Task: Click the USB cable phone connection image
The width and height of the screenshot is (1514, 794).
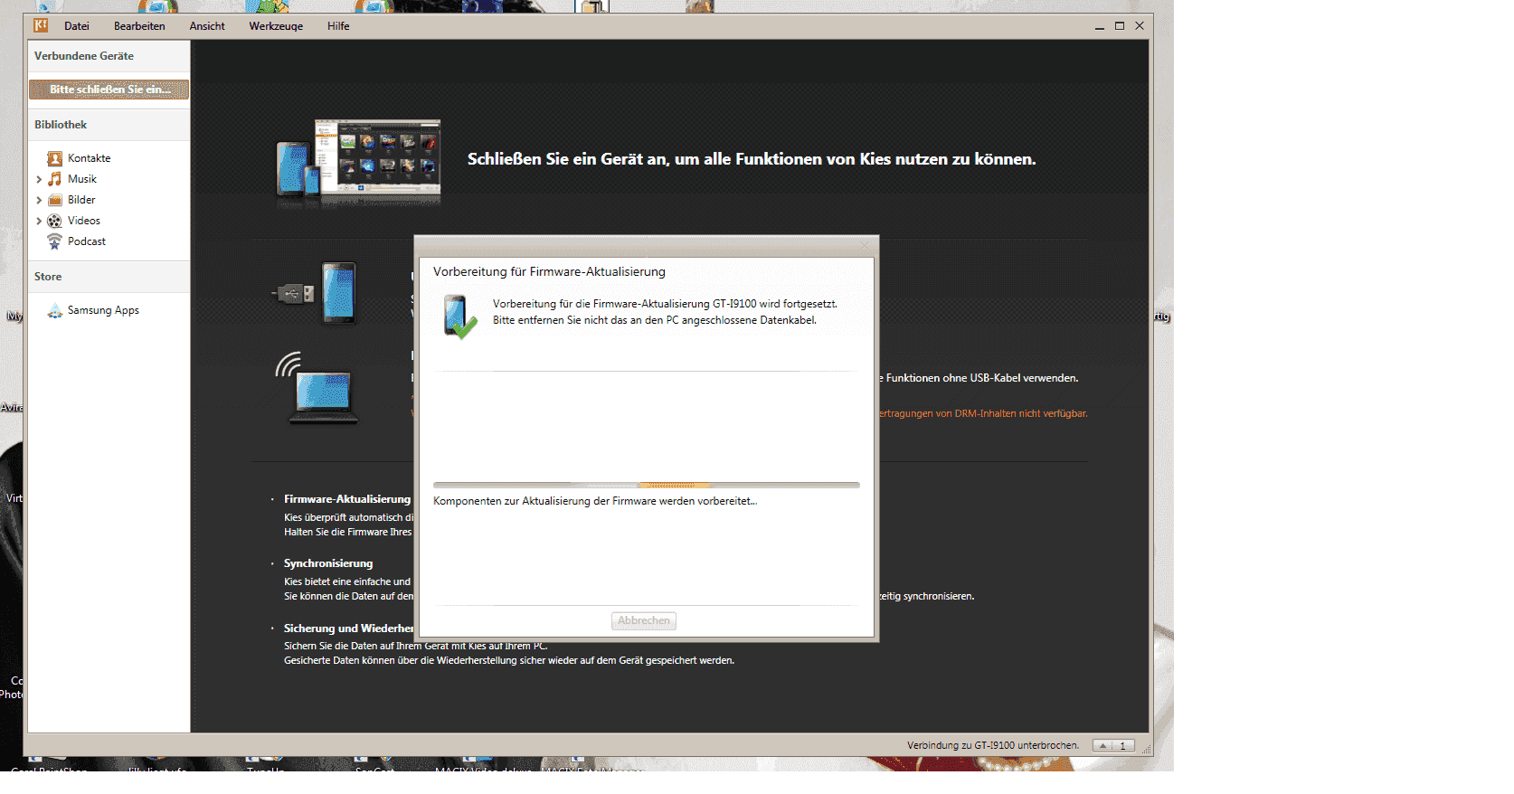Action: point(315,294)
